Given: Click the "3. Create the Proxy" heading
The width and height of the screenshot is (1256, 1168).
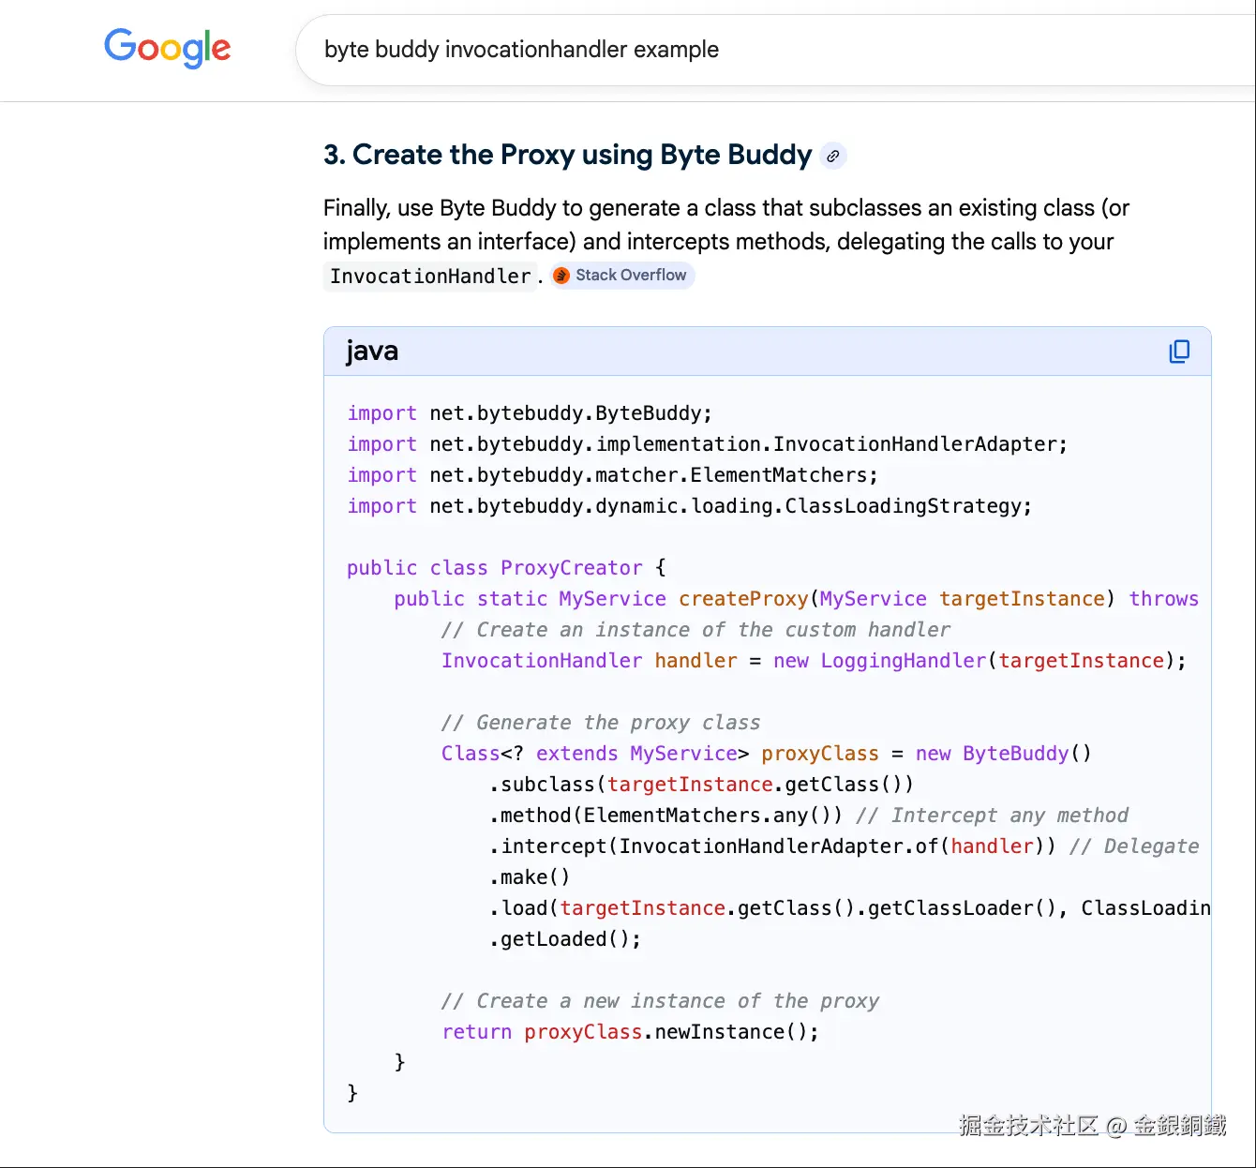Looking at the screenshot, I should (x=567, y=155).
